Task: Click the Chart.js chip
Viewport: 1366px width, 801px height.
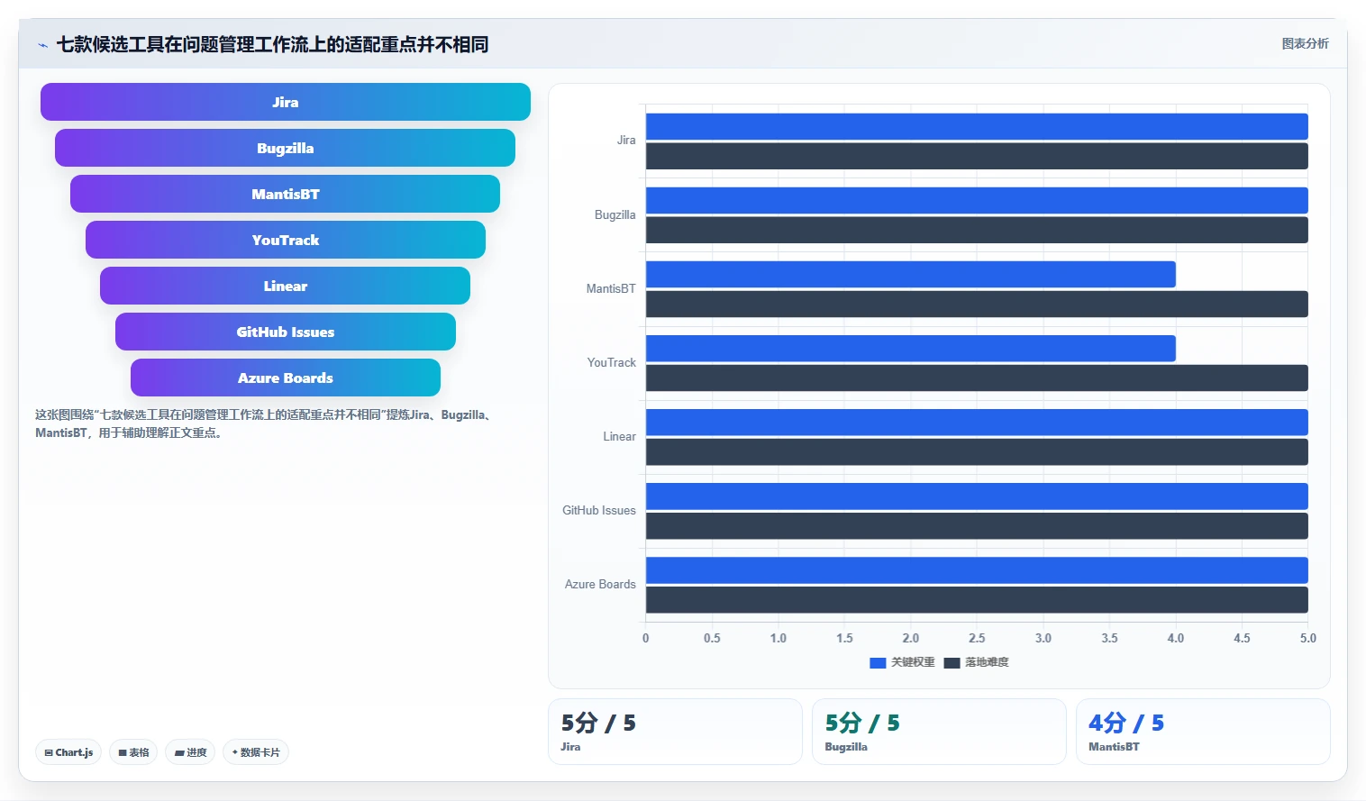Action: click(68, 752)
